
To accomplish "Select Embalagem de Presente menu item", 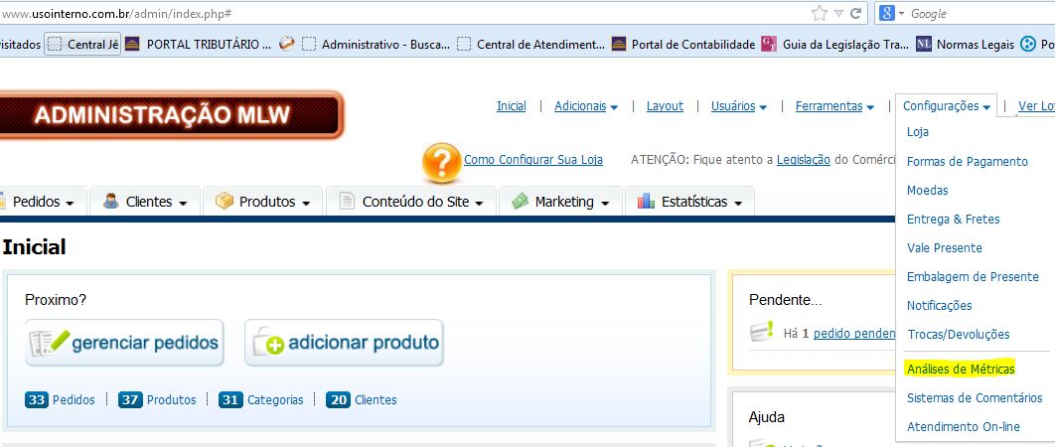I will [973, 277].
